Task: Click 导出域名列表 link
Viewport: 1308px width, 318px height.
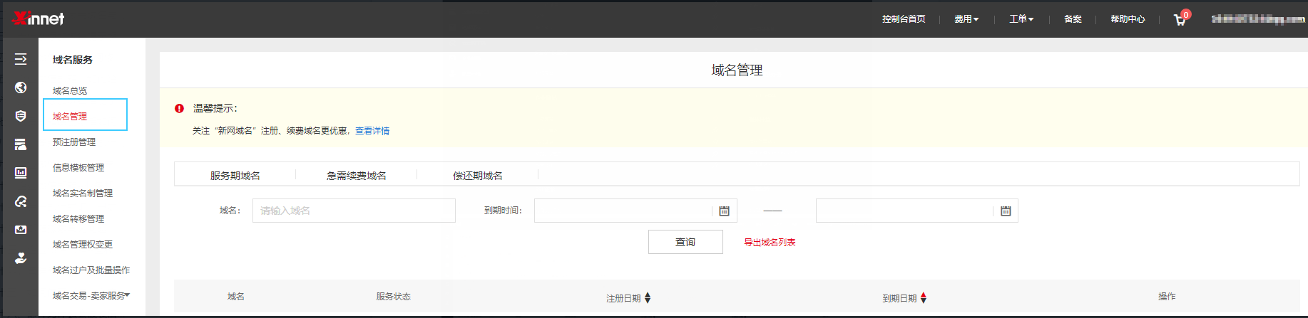Action: point(770,243)
